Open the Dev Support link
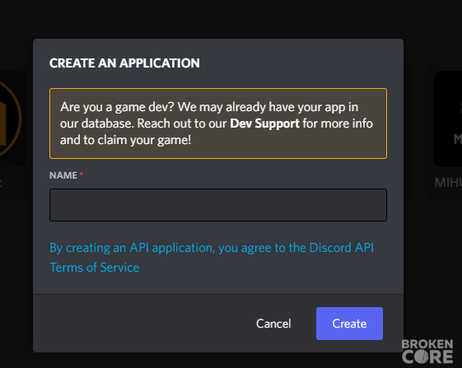Image resolution: width=462 pixels, height=368 pixels. [264, 123]
